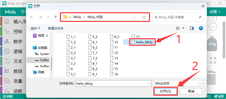This screenshot has width=226, height=99.
Task: Click the magnifier search icon
Action: 200,17
